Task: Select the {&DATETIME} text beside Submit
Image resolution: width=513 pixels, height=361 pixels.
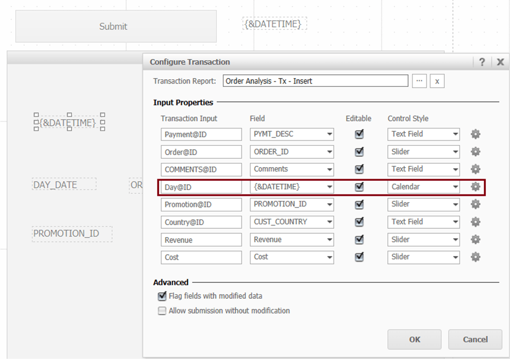Action: [274, 24]
